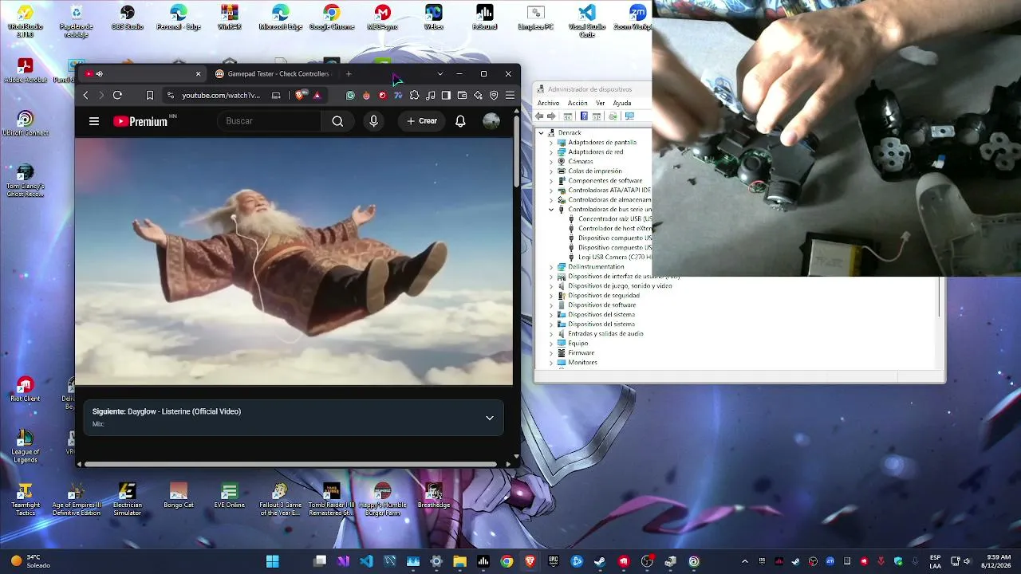Open Riot Client desktop shortcut
This screenshot has height=574, width=1021.
[x=26, y=389]
